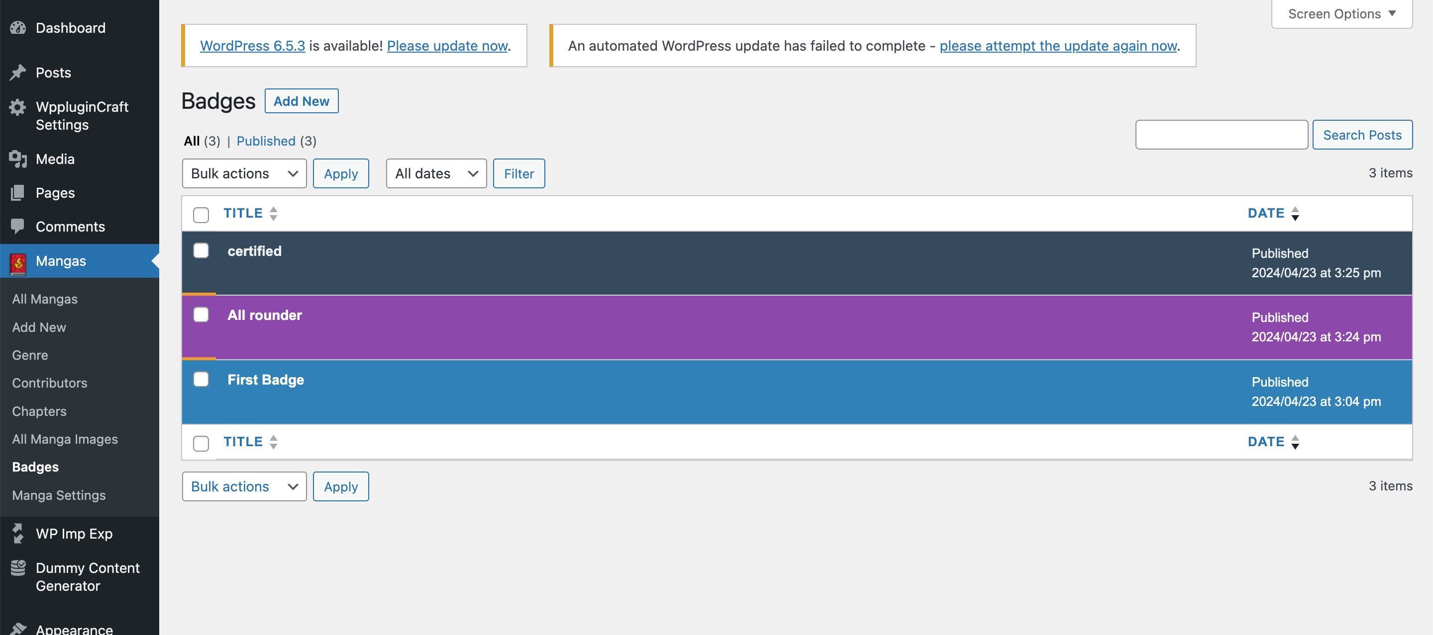Open the All dates filter dropdown
The height and width of the screenshot is (635, 1433).
436,173
